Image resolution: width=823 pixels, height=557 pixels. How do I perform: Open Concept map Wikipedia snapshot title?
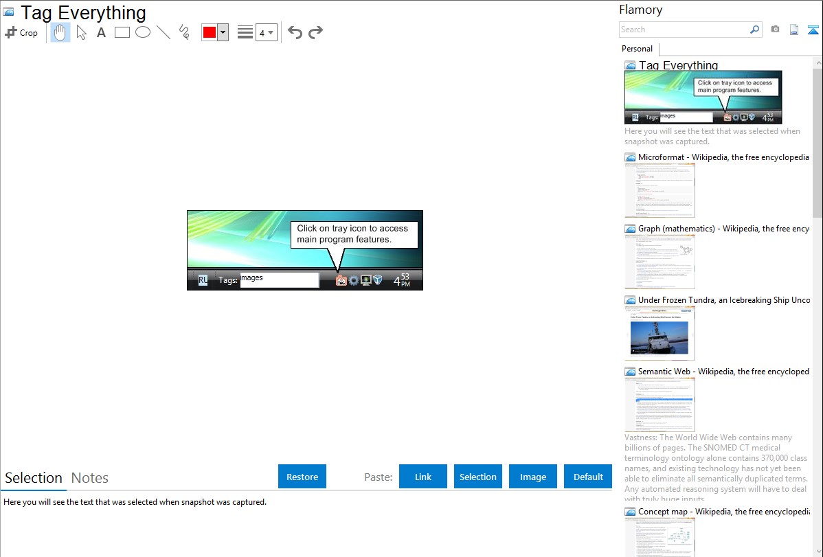coord(724,511)
